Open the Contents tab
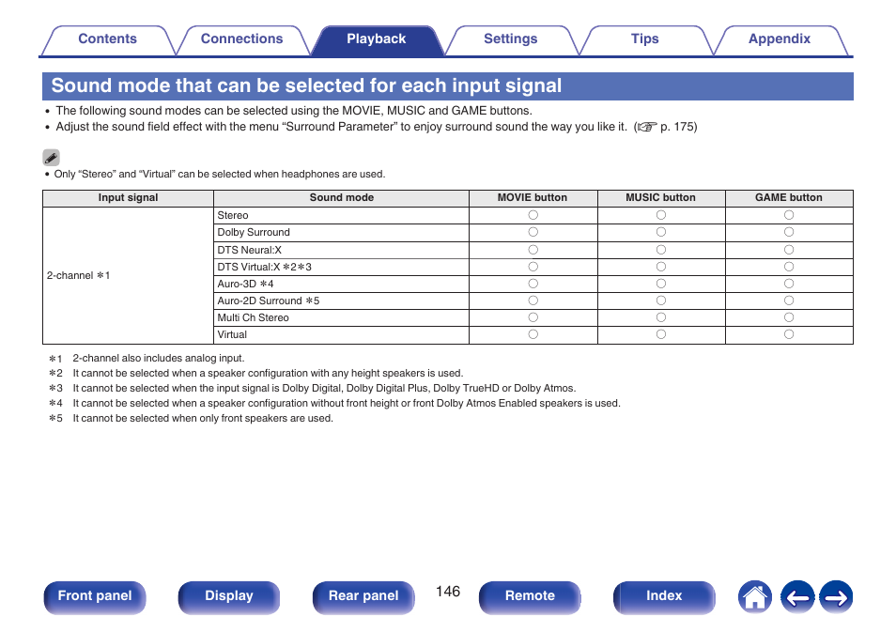The height and width of the screenshot is (632, 896). (107, 39)
